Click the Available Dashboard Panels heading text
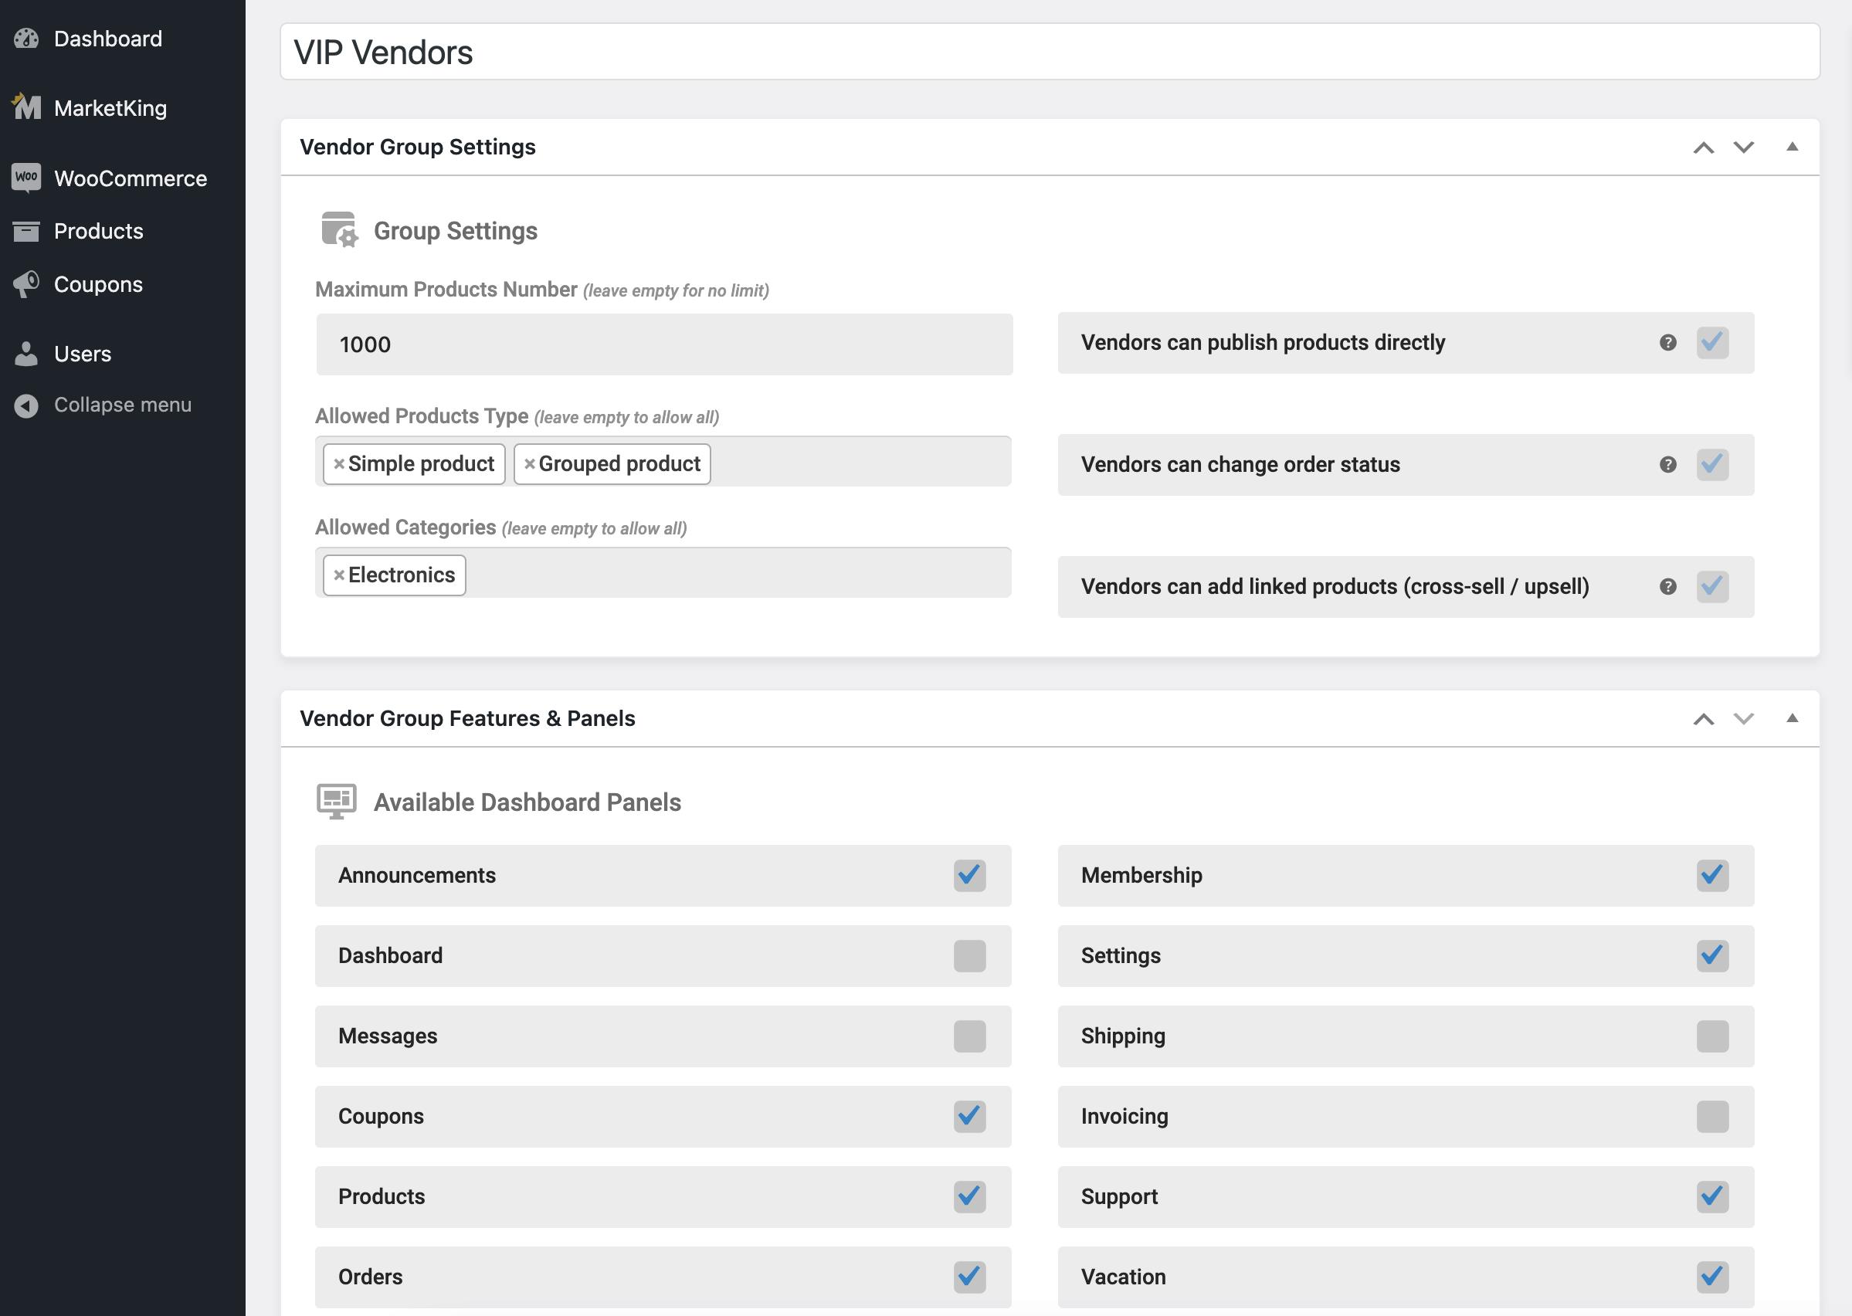 pyautogui.click(x=527, y=802)
